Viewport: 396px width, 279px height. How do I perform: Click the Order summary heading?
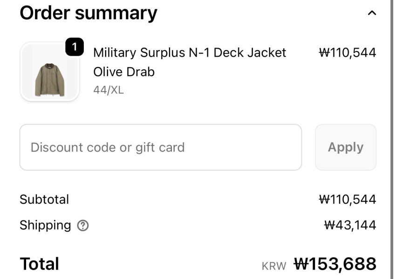(x=89, y=13)
